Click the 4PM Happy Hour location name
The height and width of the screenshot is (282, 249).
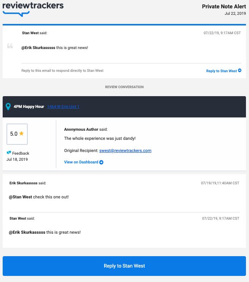[x=29, y=107]
